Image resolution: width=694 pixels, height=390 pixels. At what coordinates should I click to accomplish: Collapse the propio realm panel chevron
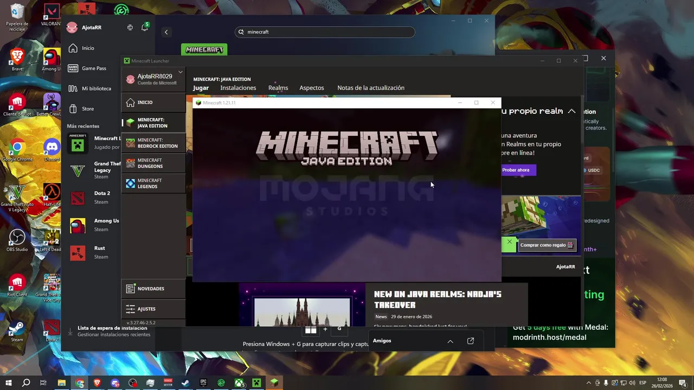[571, 111]
